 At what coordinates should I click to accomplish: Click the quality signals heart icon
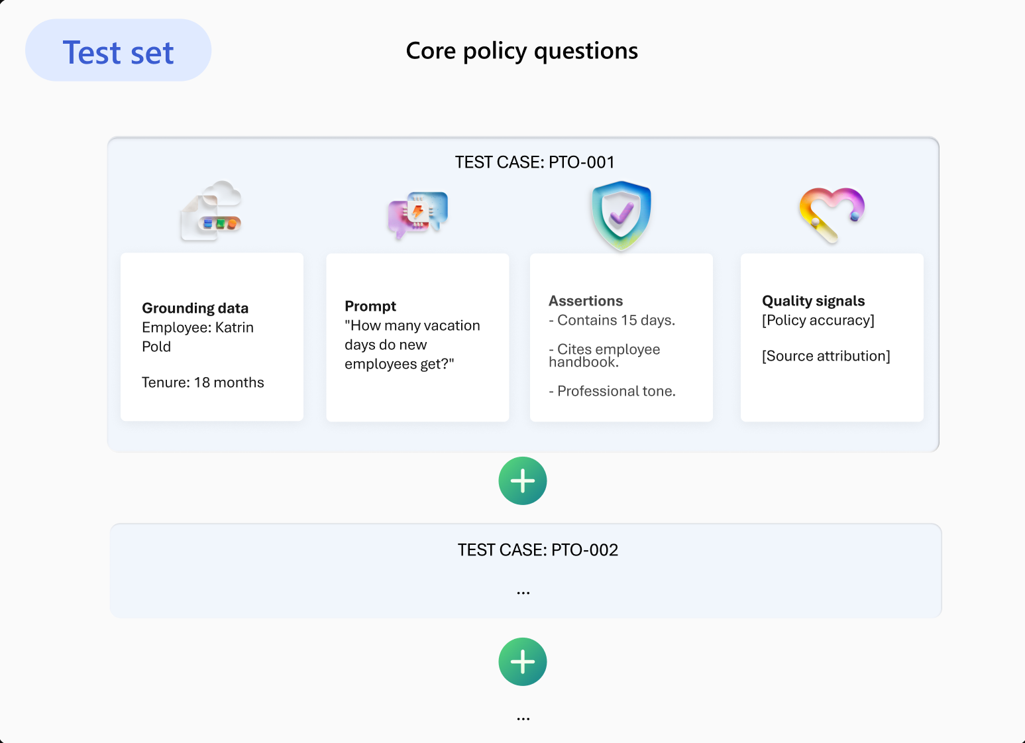832,215
